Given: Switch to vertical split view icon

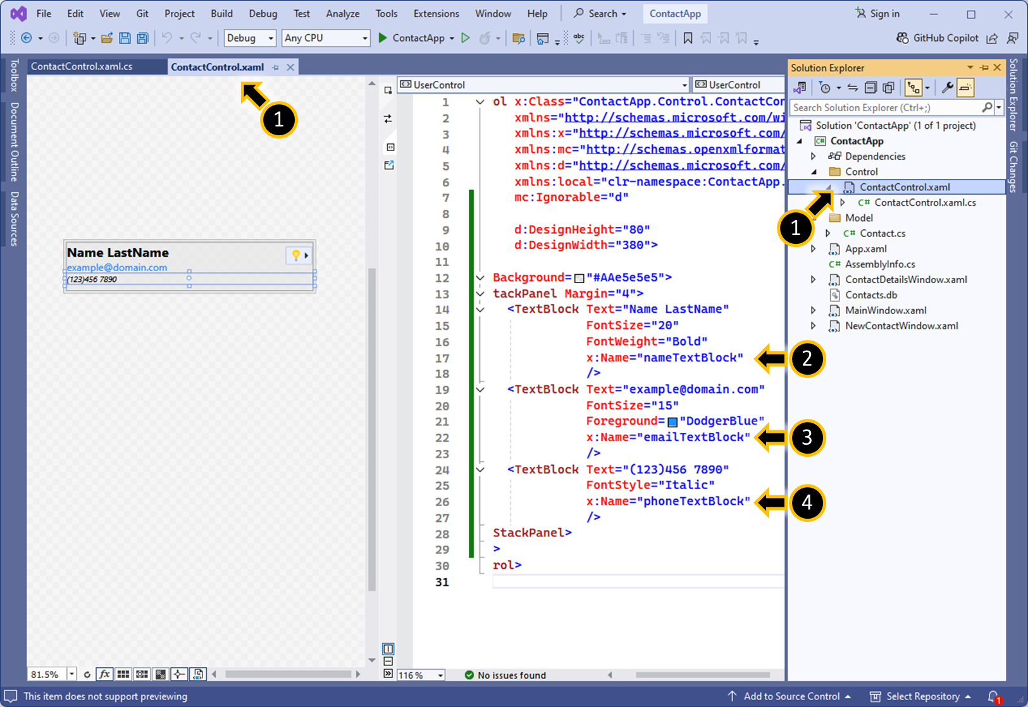Looking at the screenshot, I should [x=388, y=649].
